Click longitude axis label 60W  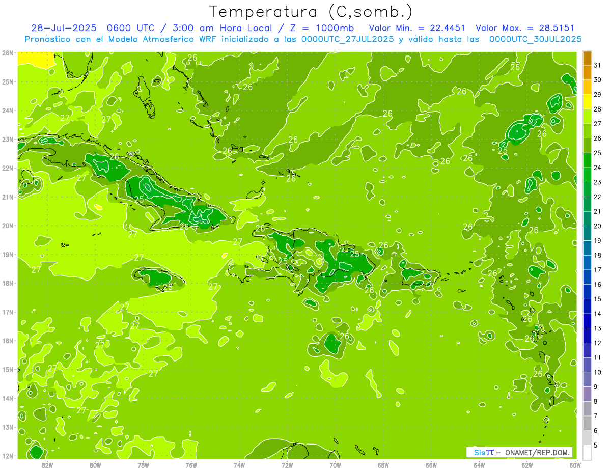click(575, 465)
